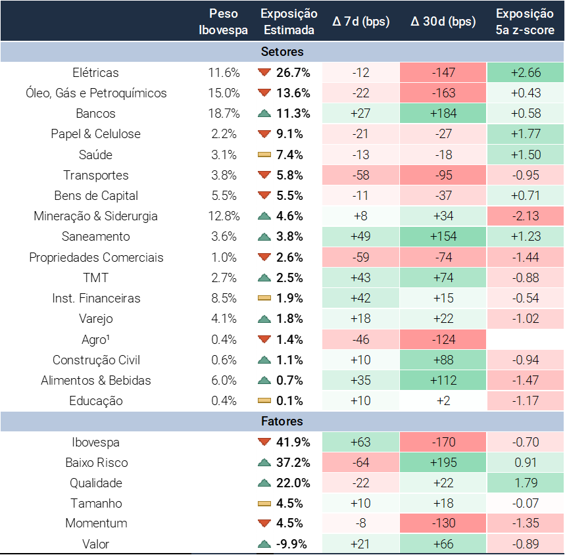Sort by the Δ 30d (bps) column header
The width and height of the screenshot is (565, 555).
pyautogui.click(x=443, y=21)
